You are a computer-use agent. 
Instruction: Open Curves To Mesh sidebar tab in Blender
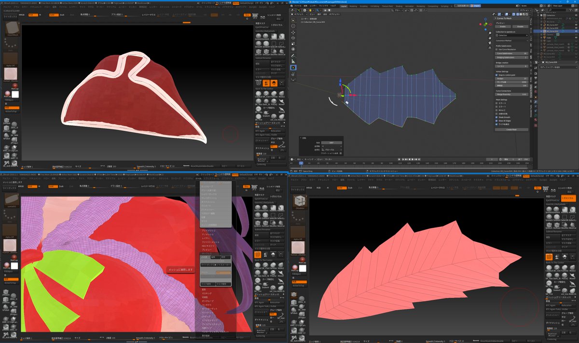(531, 91)
